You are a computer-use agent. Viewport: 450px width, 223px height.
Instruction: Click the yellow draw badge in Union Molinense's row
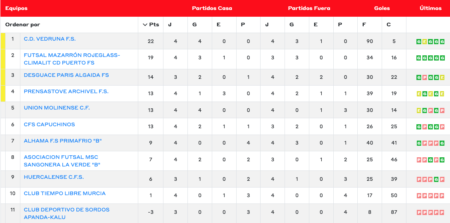pyautogui.click(x=419, y=110)
